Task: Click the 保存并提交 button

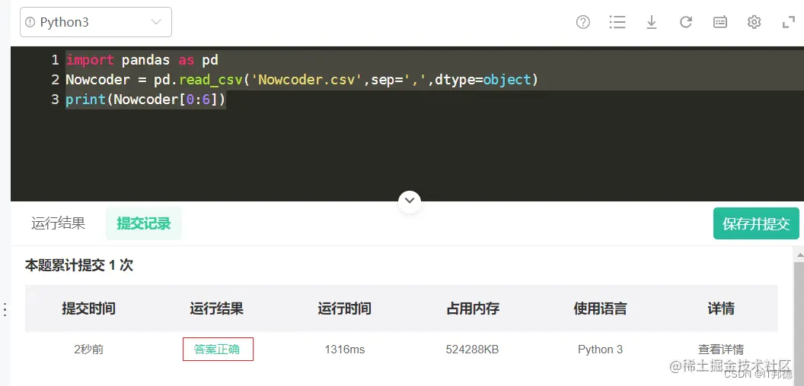Action: tap(756, 223)
